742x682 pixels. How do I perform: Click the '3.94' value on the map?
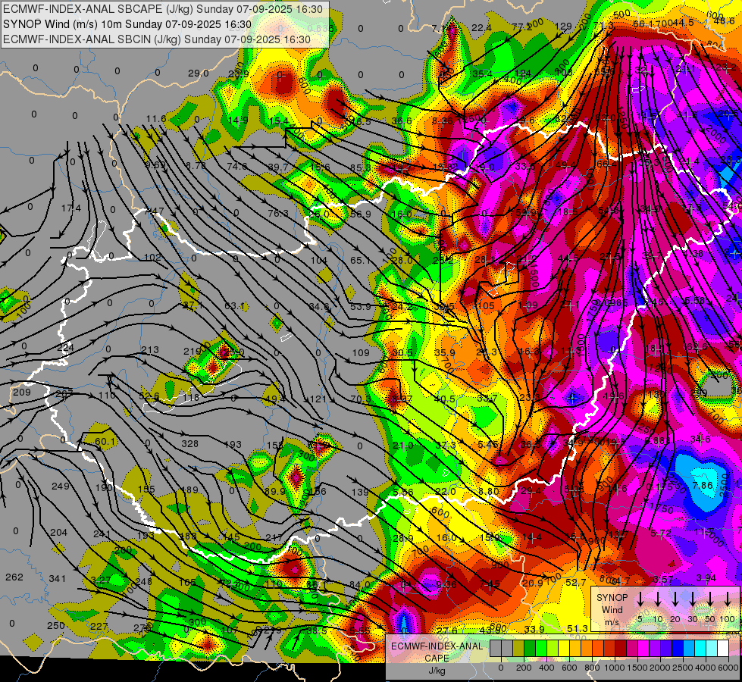[x=706, y=578]
